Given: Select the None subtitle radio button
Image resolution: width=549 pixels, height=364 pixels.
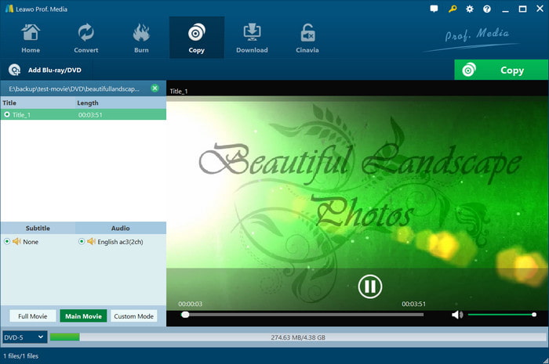Looking at the screenshot, I should click(6, 241).
